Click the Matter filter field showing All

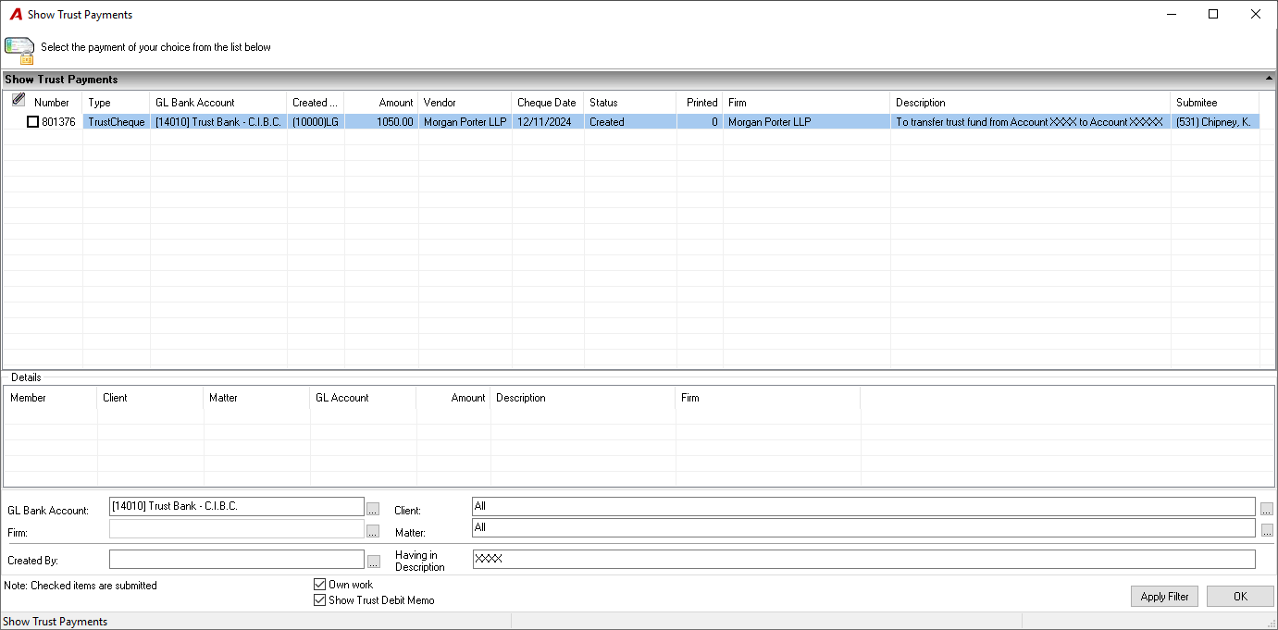(864, 527)
